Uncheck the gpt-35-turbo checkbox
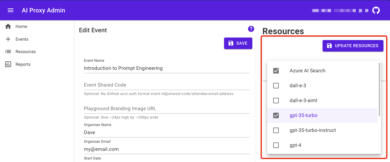The image size is (390, 162). (x=276, y=115)
